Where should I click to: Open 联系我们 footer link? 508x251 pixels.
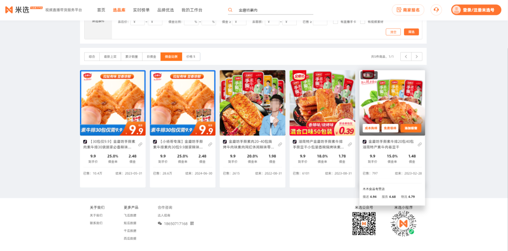pyautogui.click(x=96, y=223)
